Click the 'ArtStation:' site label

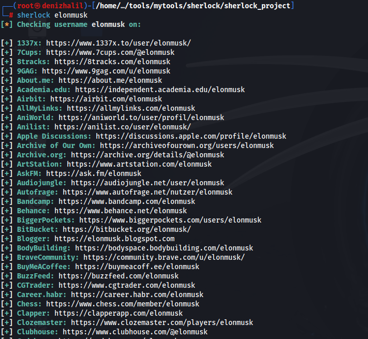[40, 164]
